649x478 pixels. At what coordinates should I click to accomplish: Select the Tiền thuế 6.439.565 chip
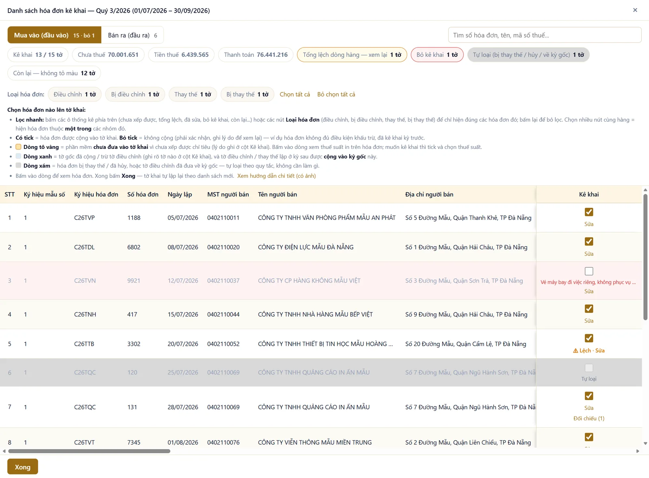pos(181,55)
